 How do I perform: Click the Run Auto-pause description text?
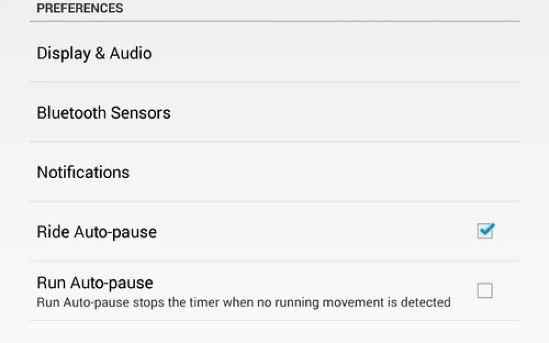(x=243, y=303)
